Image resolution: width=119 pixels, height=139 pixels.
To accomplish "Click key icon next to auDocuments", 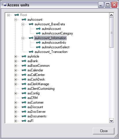I will pos(24,116).
